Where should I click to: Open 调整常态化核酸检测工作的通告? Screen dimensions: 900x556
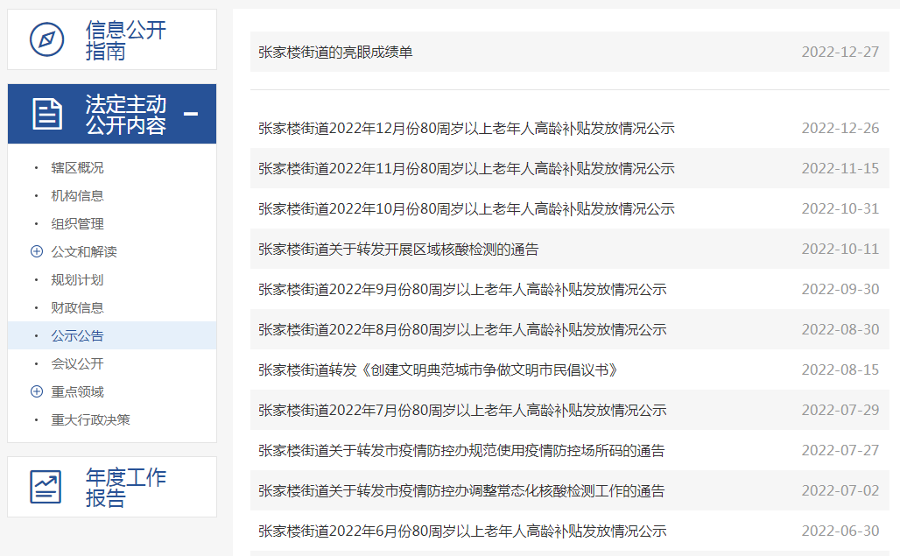461,491
